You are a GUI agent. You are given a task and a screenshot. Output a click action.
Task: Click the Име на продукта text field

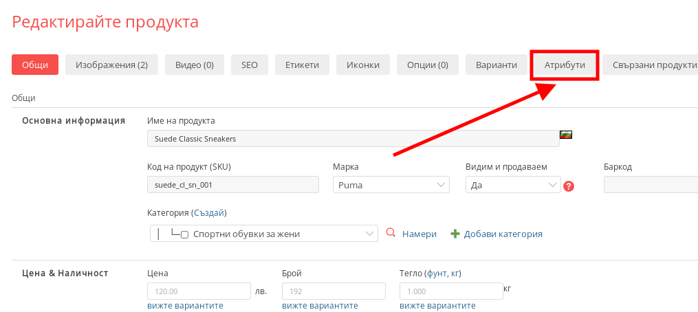[x=353, y=138]
